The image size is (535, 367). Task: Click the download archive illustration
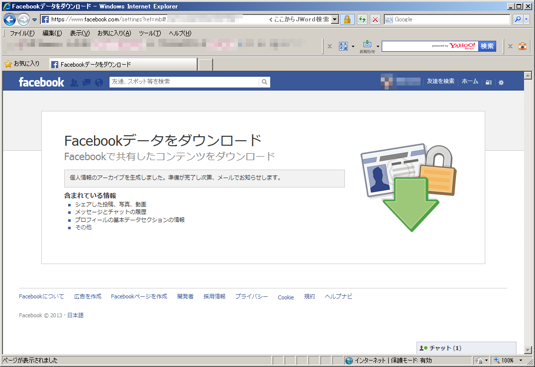point(409,187)
